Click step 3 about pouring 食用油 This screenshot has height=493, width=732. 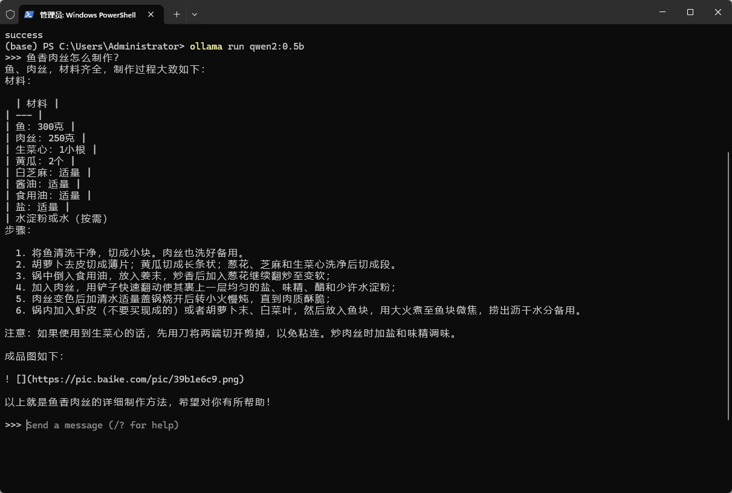(174, 276)
